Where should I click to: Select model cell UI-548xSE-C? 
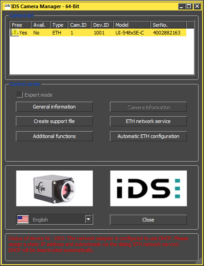[x=129, y=33]
